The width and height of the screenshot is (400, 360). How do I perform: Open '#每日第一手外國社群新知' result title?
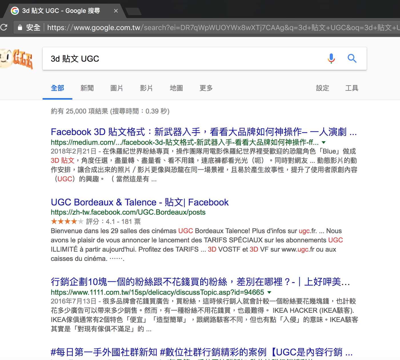(x=202, y=352)
